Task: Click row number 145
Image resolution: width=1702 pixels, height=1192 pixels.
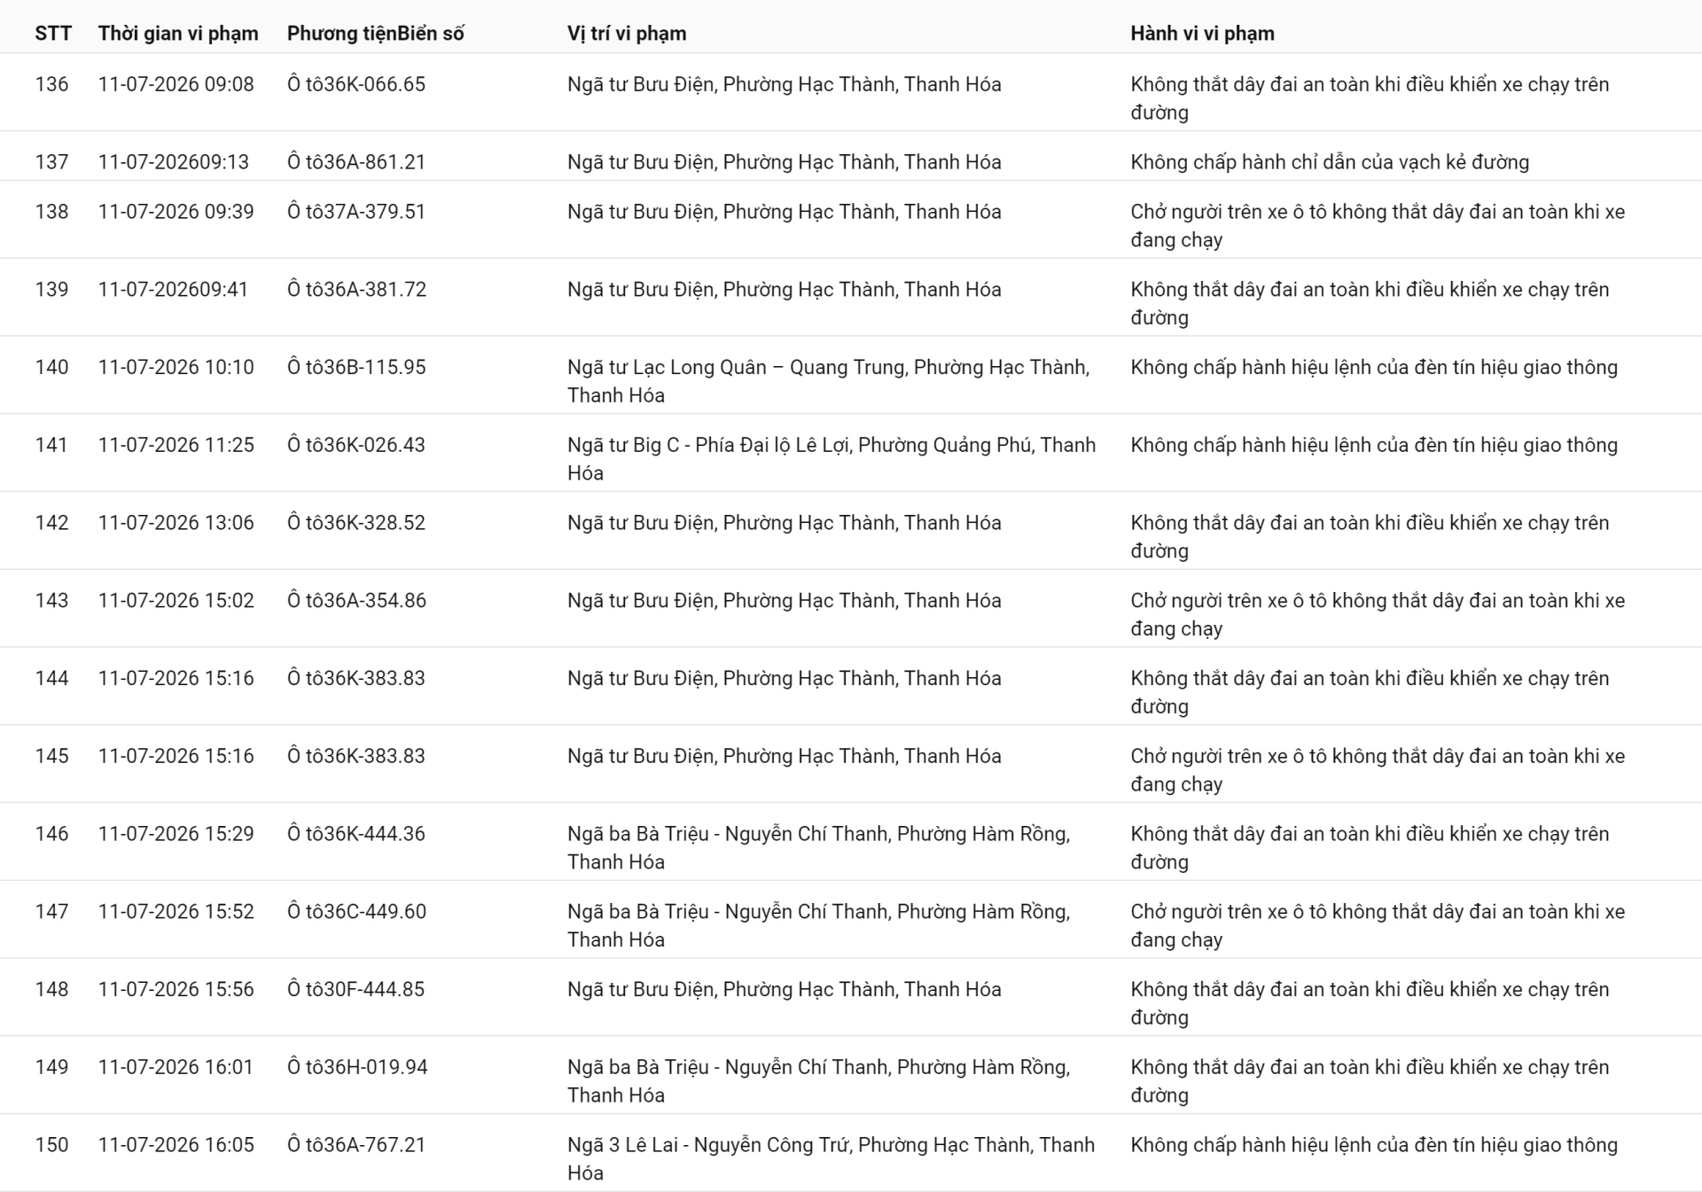Action: pyautogui.click(x=51, y=756)
